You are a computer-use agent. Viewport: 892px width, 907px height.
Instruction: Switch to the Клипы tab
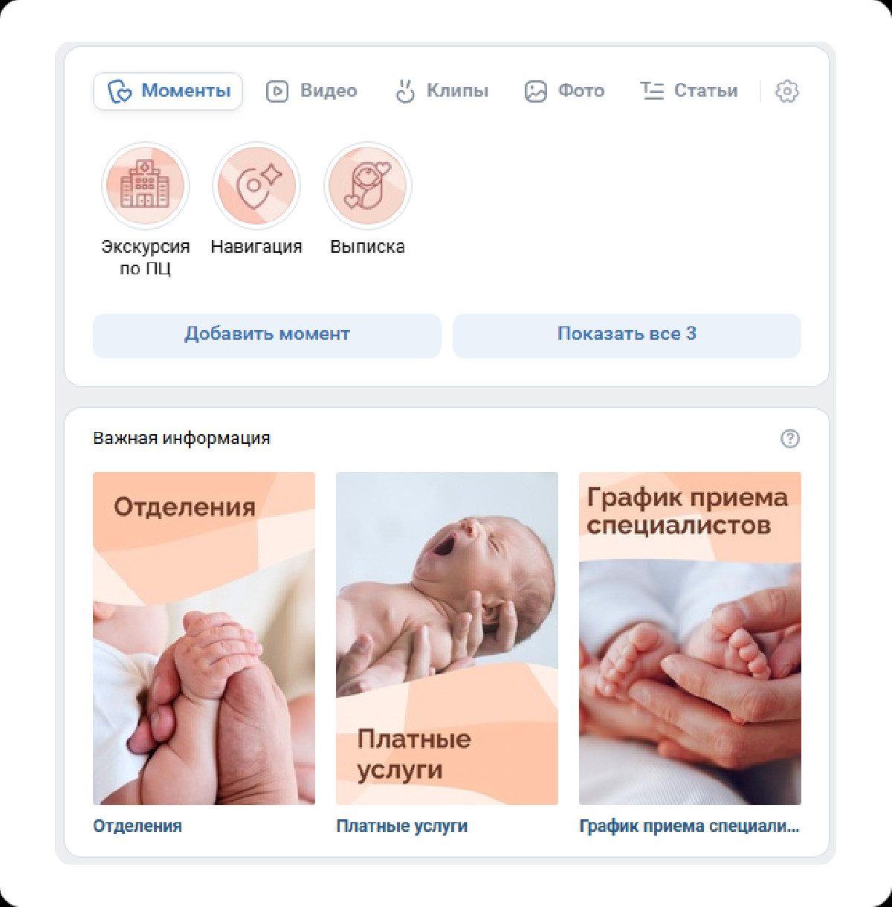click(x=442, y=91)
